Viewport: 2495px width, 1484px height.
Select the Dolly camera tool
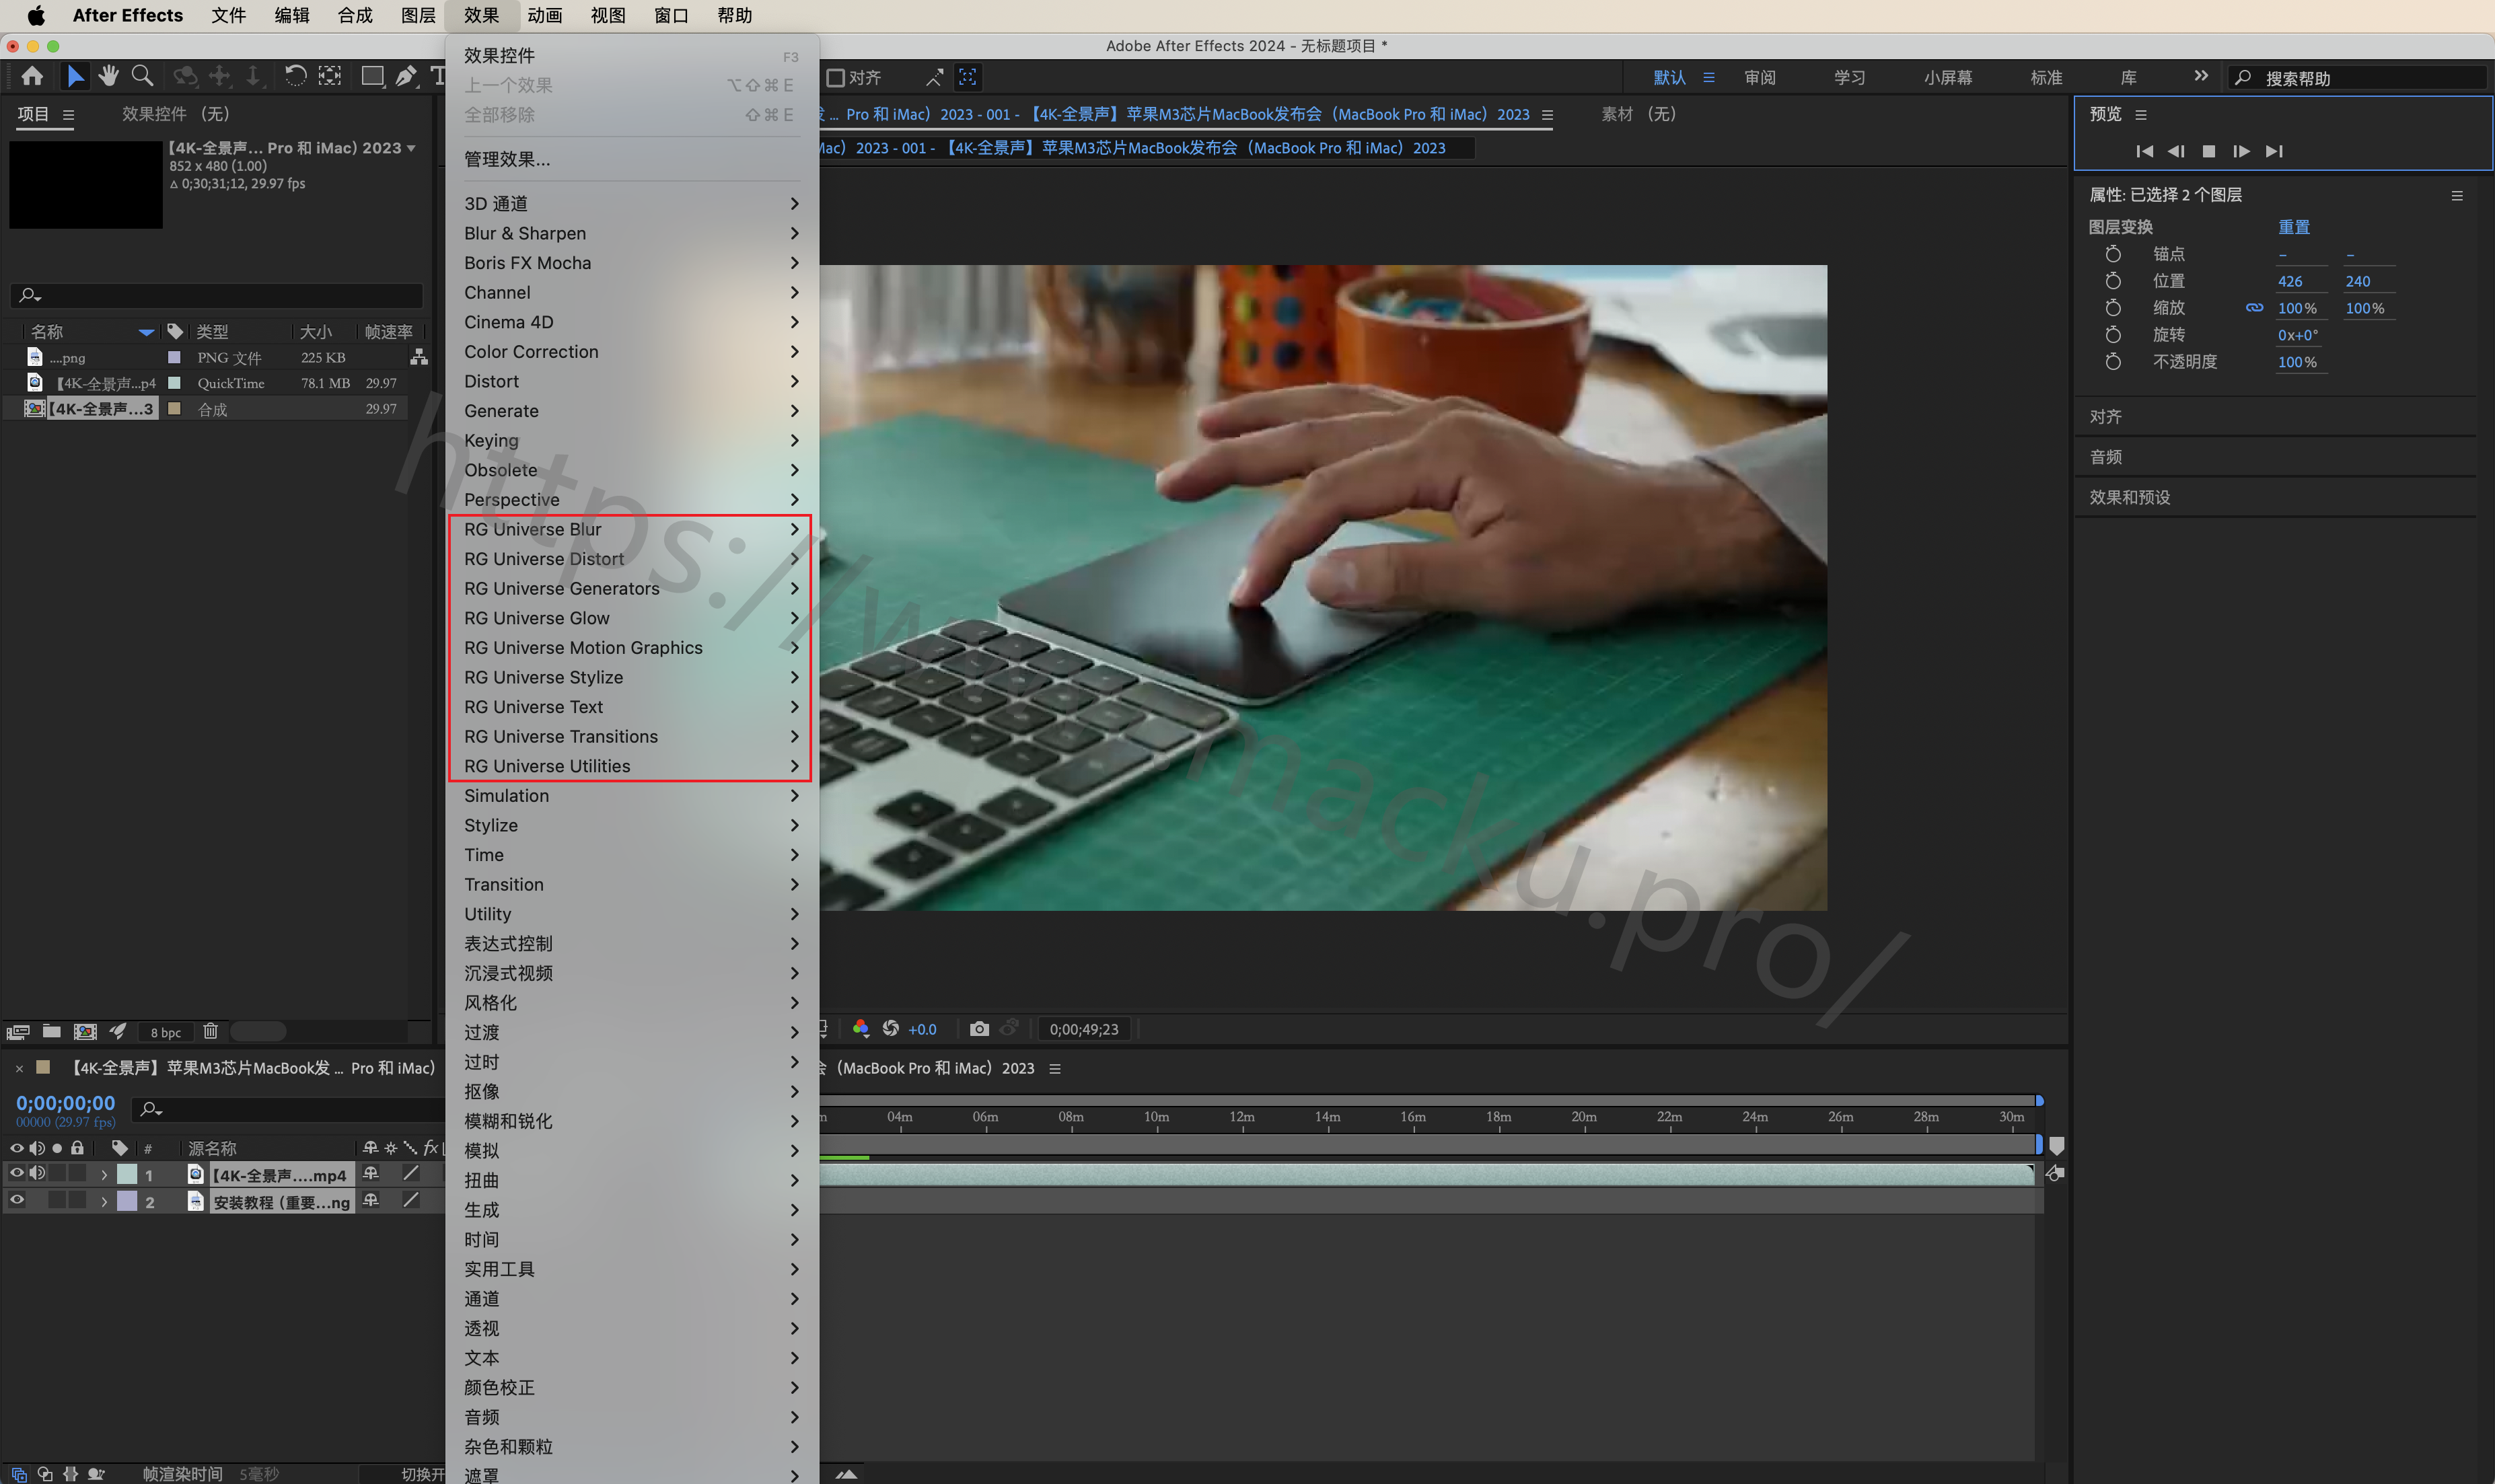(x=253, y=76)
